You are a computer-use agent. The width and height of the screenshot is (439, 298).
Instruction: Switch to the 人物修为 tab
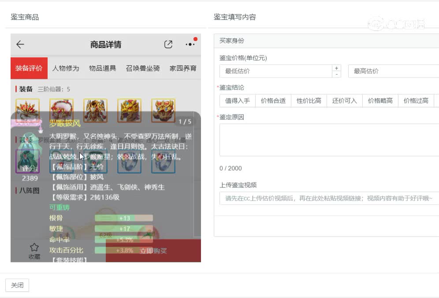point(66,68)
